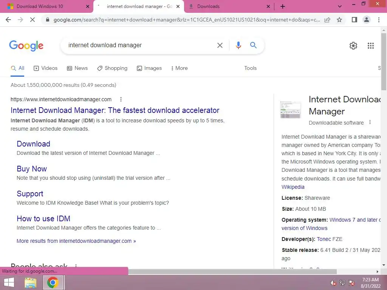387x290 pixels.
Task: Click the taskbar clock and date
Action: pyautogui.click(x=370, y=283)
